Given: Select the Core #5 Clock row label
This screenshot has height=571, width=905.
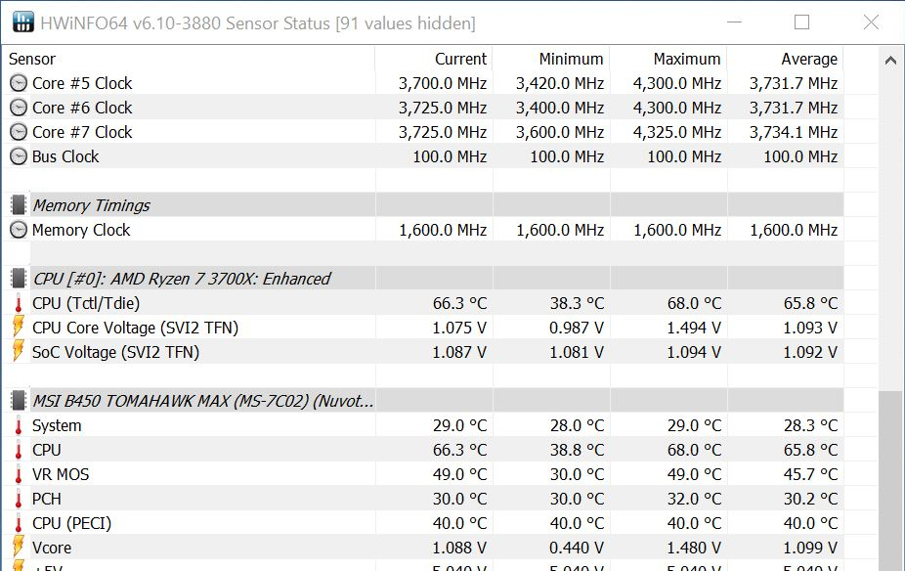Looking at the screenshot, I should (x=82, y=83).
